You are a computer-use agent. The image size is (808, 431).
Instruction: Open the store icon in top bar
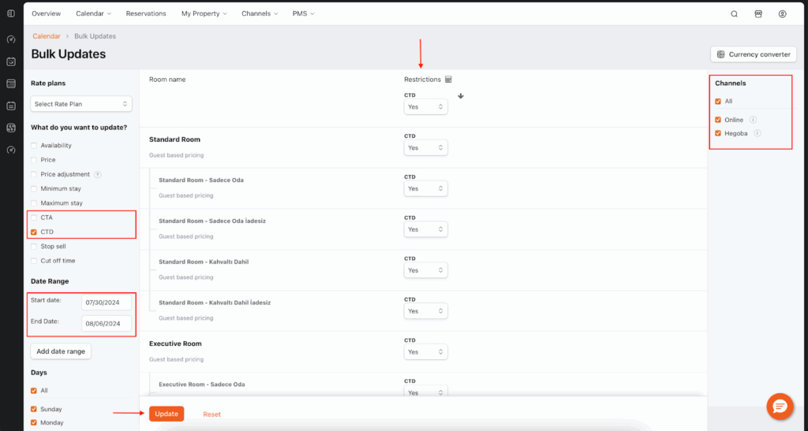pyautogui.click(x=758, y=13)
